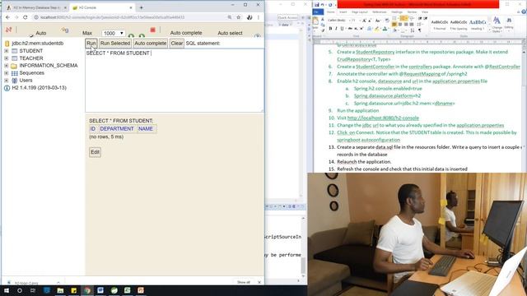Click the red stop/cancel statement icon
This screenshot has width=527, height=296.
tap(152, 30)
